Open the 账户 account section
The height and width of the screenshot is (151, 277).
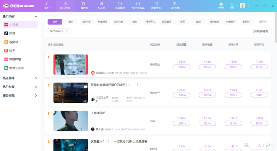[x=47, y=6]
